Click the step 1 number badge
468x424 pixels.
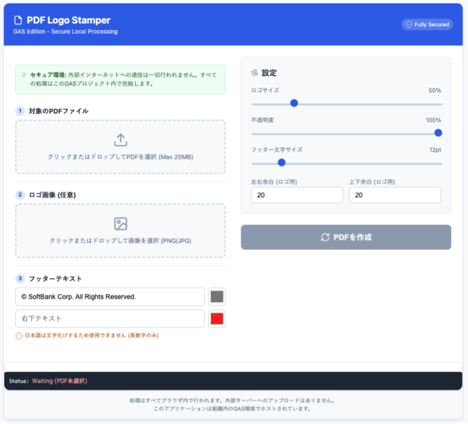point(20,111)
